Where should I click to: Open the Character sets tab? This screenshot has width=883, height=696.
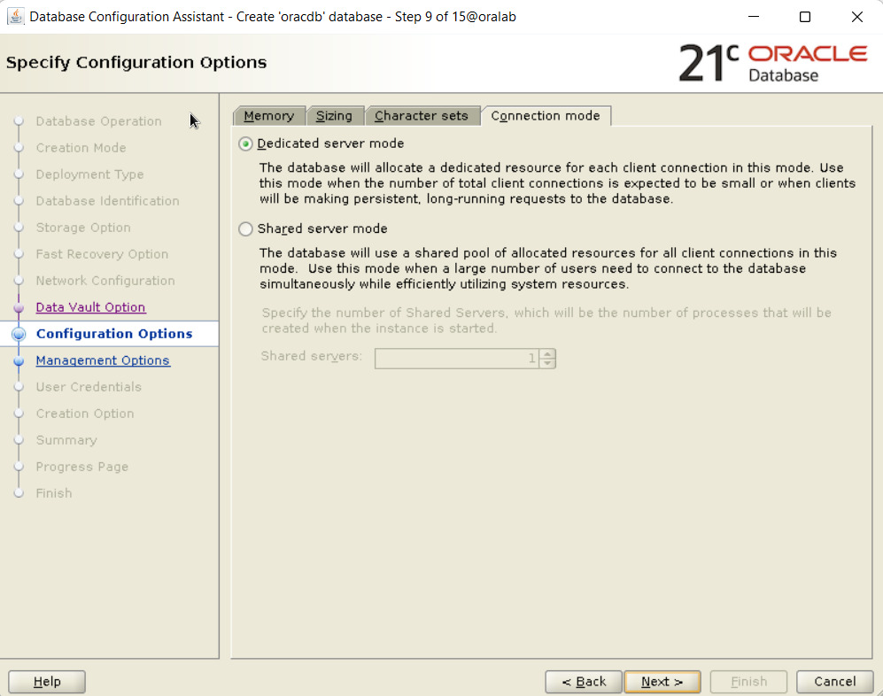[x=421, y=116]
